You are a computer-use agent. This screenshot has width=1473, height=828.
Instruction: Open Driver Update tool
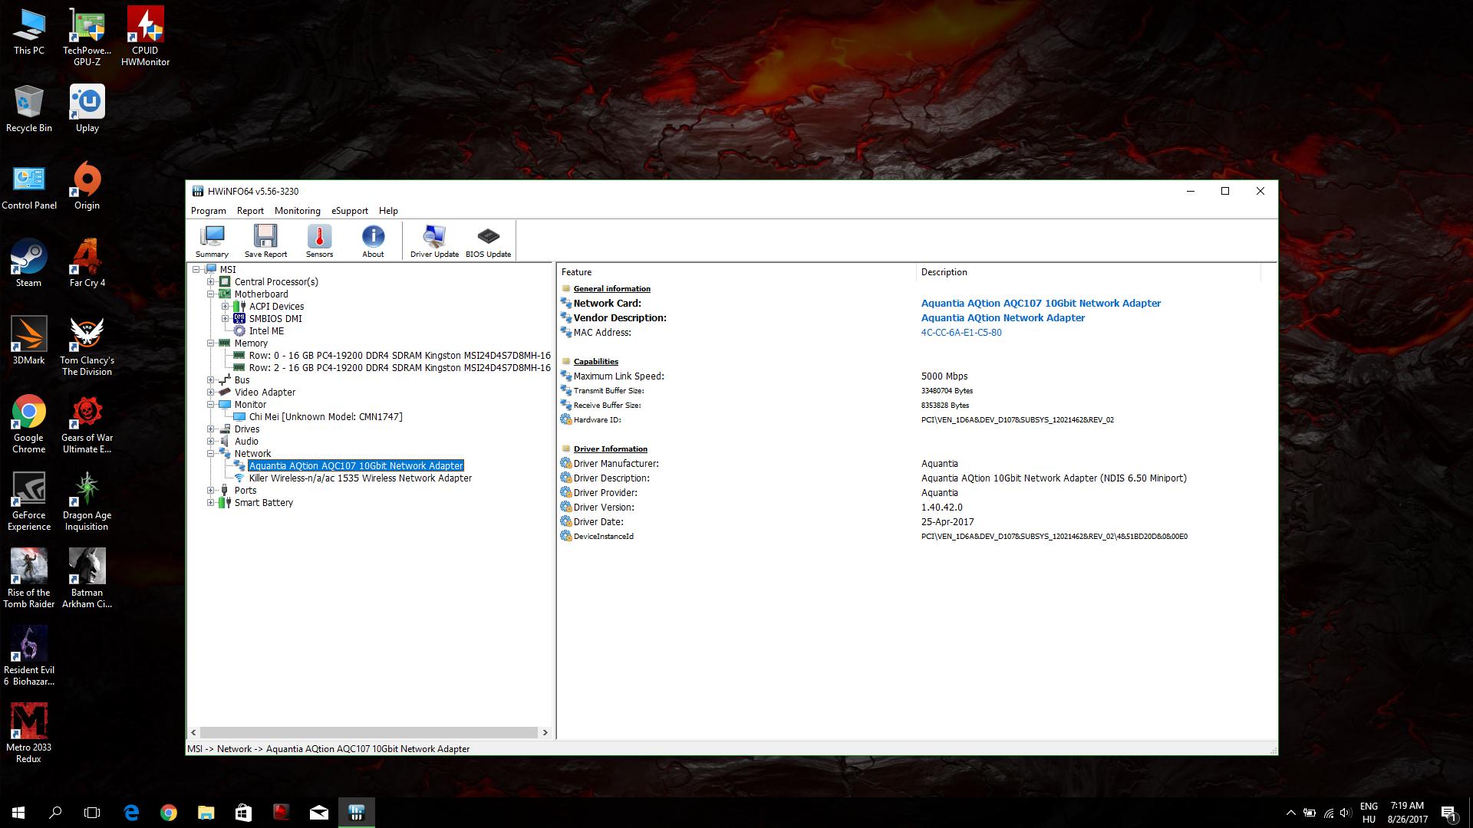coord(434,241)
